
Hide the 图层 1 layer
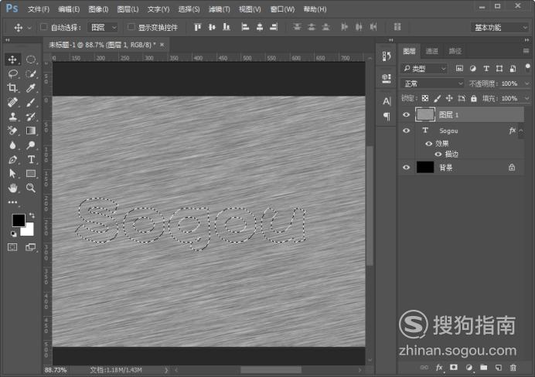(x=406, y=115)
